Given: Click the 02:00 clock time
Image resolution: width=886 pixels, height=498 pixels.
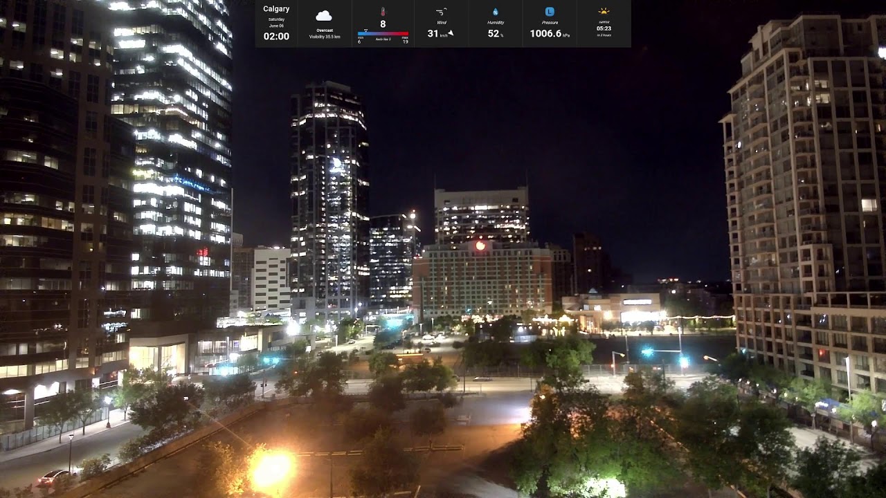Looking at the screenshot, I should [x=276, y=36].
